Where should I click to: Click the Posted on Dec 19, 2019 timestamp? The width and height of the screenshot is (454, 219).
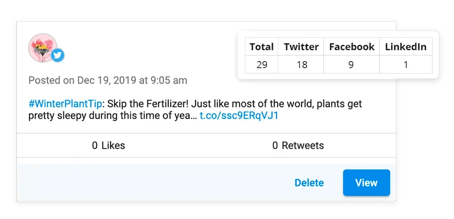point(108,81)
